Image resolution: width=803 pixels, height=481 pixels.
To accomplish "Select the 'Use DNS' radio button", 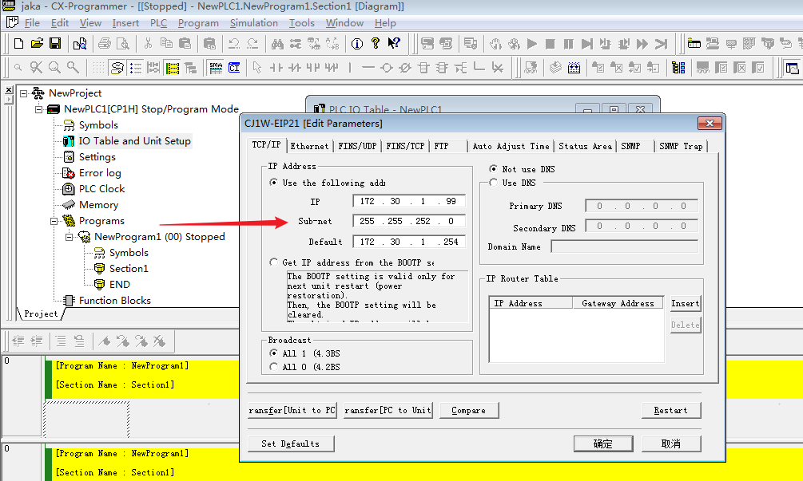I will click(x=493, y=183).
